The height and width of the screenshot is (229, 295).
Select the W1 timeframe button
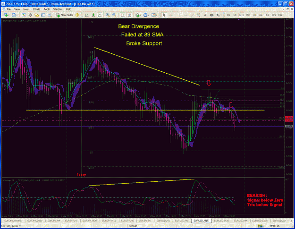(274, 15)
